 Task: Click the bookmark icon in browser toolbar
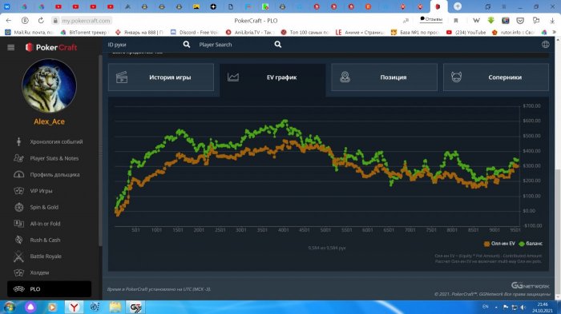(456, 21)
